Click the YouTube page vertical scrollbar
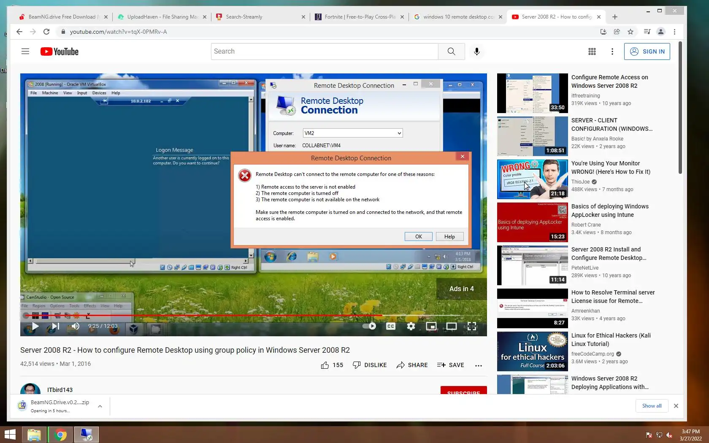 (680, 108)
